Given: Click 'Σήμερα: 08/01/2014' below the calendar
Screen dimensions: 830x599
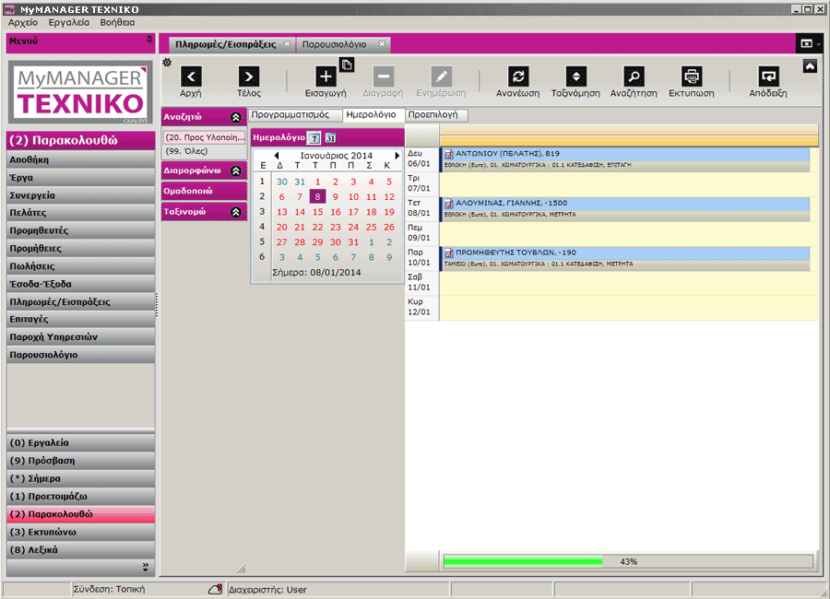Looking at the screenshot, I should tap(316, 273).
